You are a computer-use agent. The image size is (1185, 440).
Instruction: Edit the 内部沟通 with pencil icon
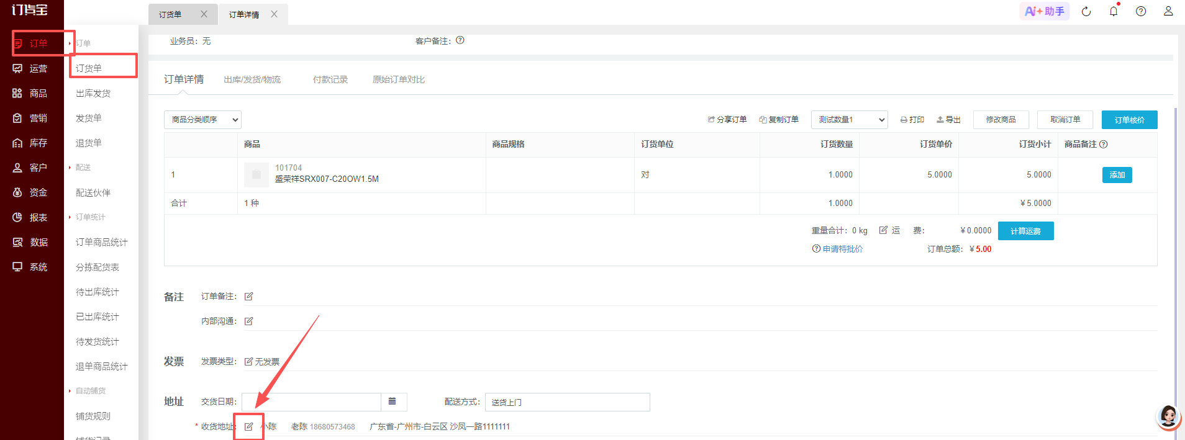point(248,321)
